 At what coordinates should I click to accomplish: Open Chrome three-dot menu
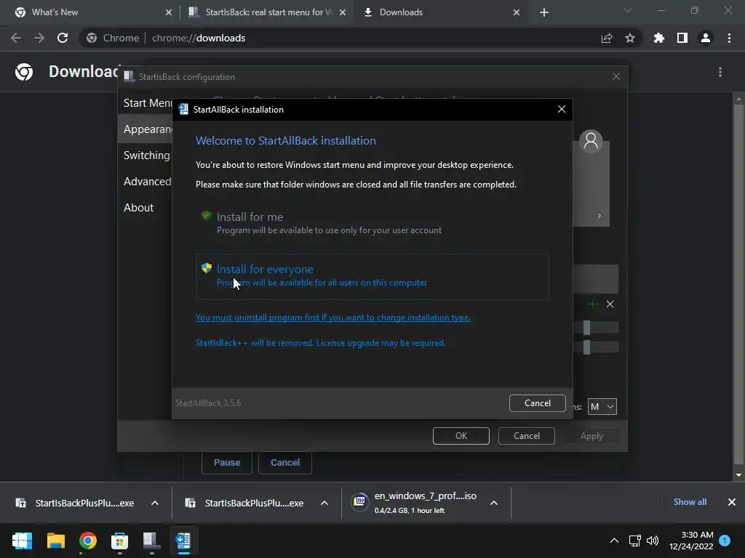pos(729,38)
